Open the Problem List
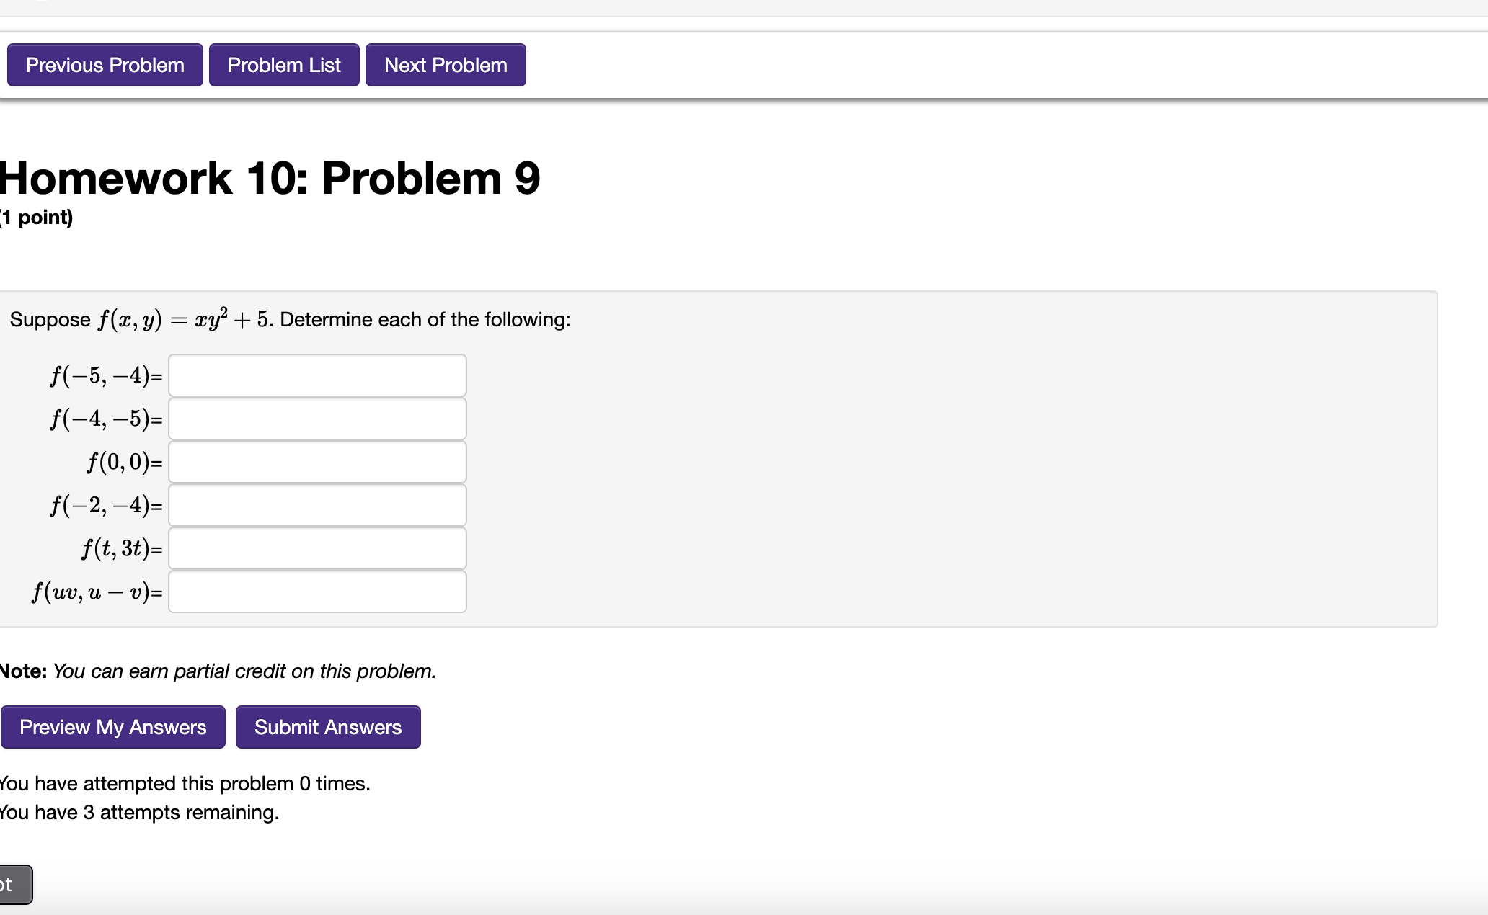1488x915 pixels. [284, 65]
